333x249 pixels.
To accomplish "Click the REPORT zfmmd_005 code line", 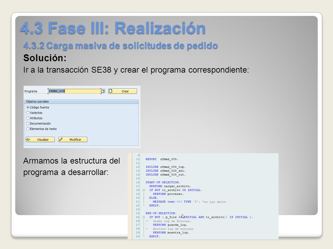I will tap(162, 159).
